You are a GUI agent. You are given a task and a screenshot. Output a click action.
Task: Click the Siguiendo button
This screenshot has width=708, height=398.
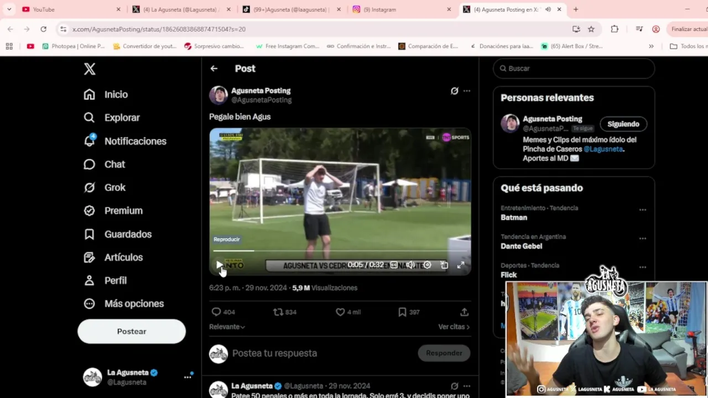(623, 124)
